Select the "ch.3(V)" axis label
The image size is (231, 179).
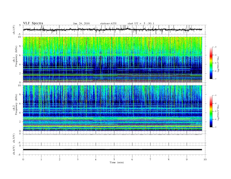coord(14,138)
